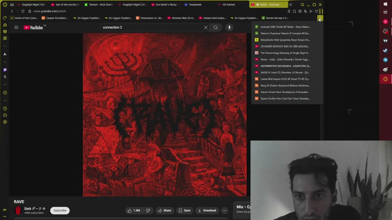This screenshot has height=220, width=392.
Task: Open Sönmez Reis 25 d... bookmark
Action: coord(181,18)
